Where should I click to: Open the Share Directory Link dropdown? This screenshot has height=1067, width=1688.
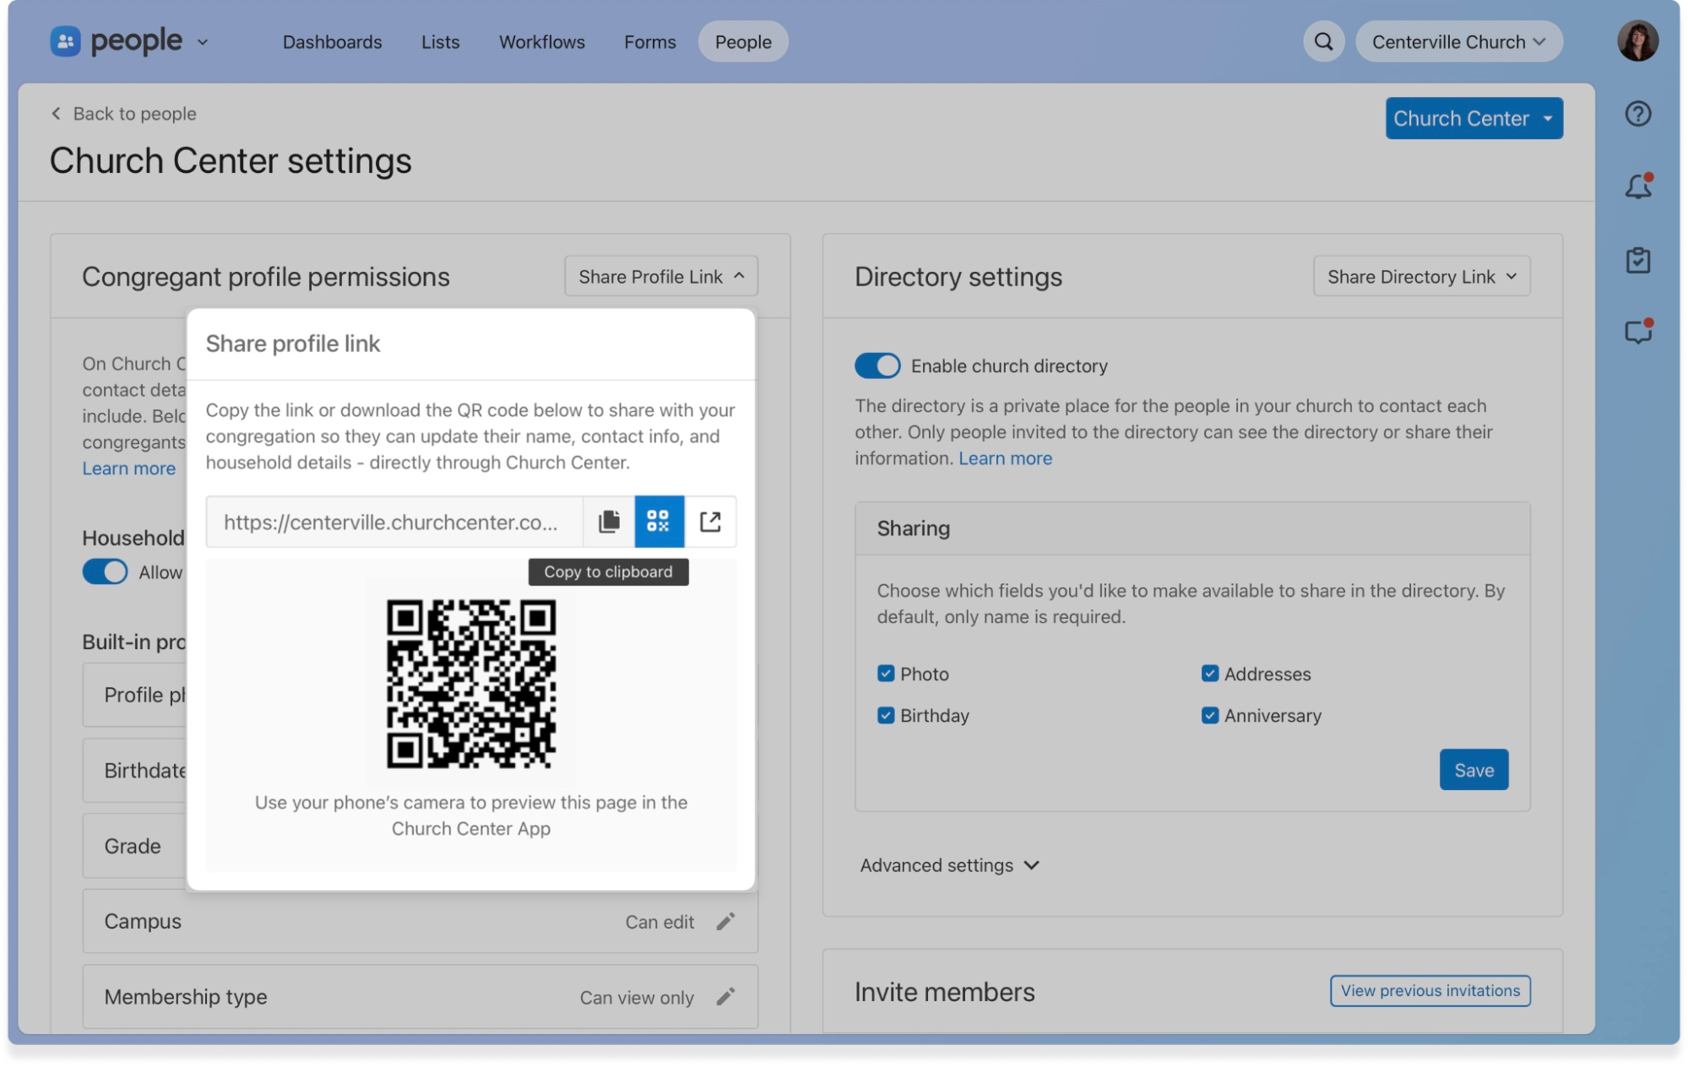coord(1421,277)
